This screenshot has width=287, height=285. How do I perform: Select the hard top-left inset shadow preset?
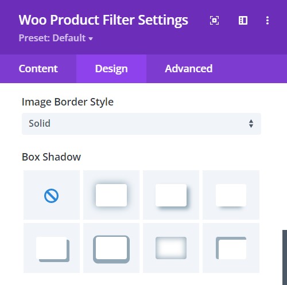click(x=231, y=248)
